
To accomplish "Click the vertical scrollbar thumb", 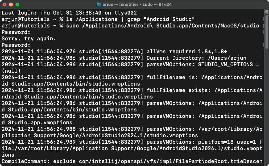I will click(267, 32).
